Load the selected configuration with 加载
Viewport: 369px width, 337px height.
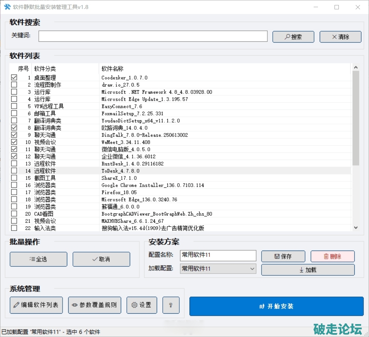click(308, 270)
